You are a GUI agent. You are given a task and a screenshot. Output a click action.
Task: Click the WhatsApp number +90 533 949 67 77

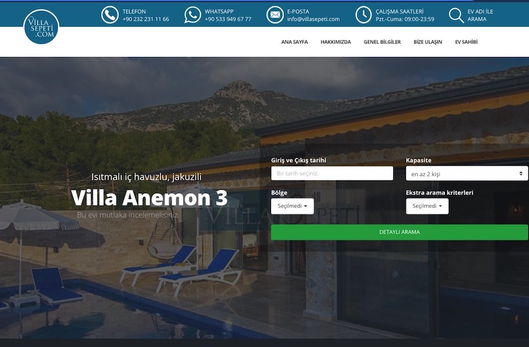coord(228,19)
